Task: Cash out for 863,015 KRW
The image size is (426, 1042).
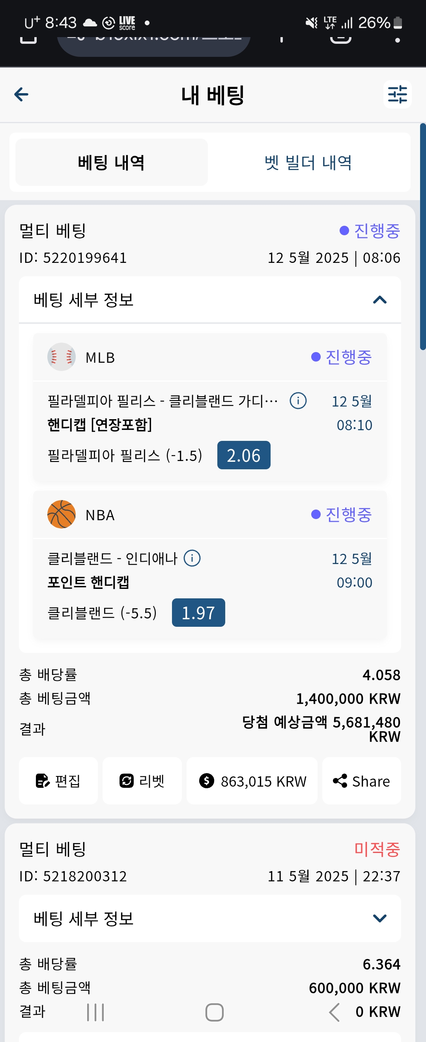Action: point(252,781)
